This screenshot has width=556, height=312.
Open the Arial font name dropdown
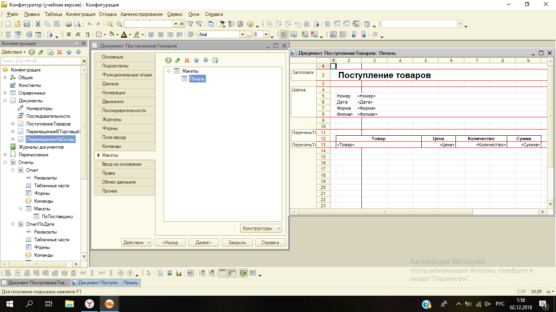pos(243,35)
